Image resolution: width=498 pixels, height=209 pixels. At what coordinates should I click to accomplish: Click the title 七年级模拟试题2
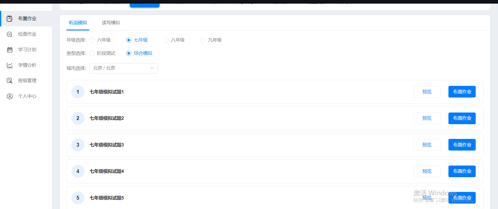pos(107,118)
